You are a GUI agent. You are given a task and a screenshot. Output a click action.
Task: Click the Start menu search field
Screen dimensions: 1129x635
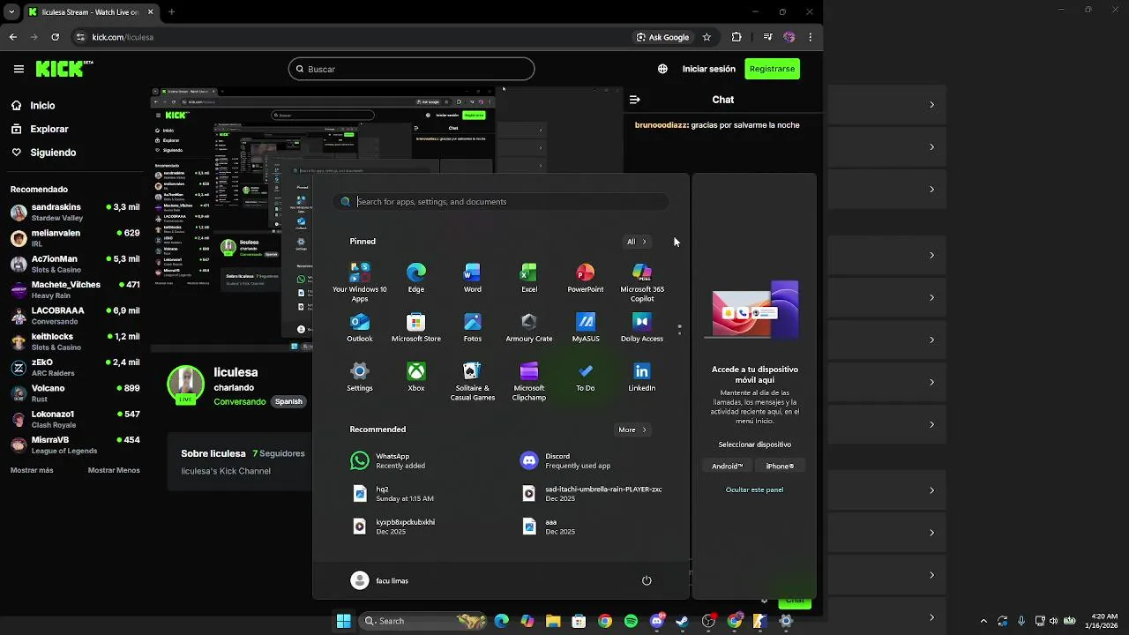(501, 202)
